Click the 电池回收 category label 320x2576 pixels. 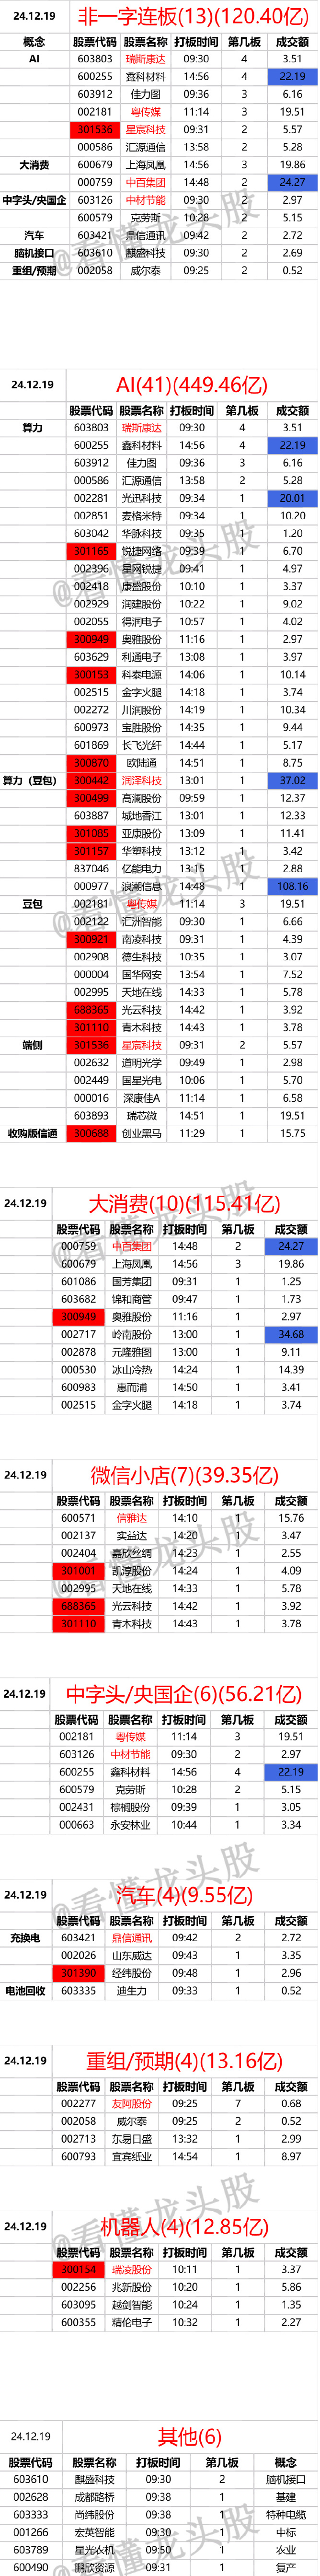pos(25,1991)
